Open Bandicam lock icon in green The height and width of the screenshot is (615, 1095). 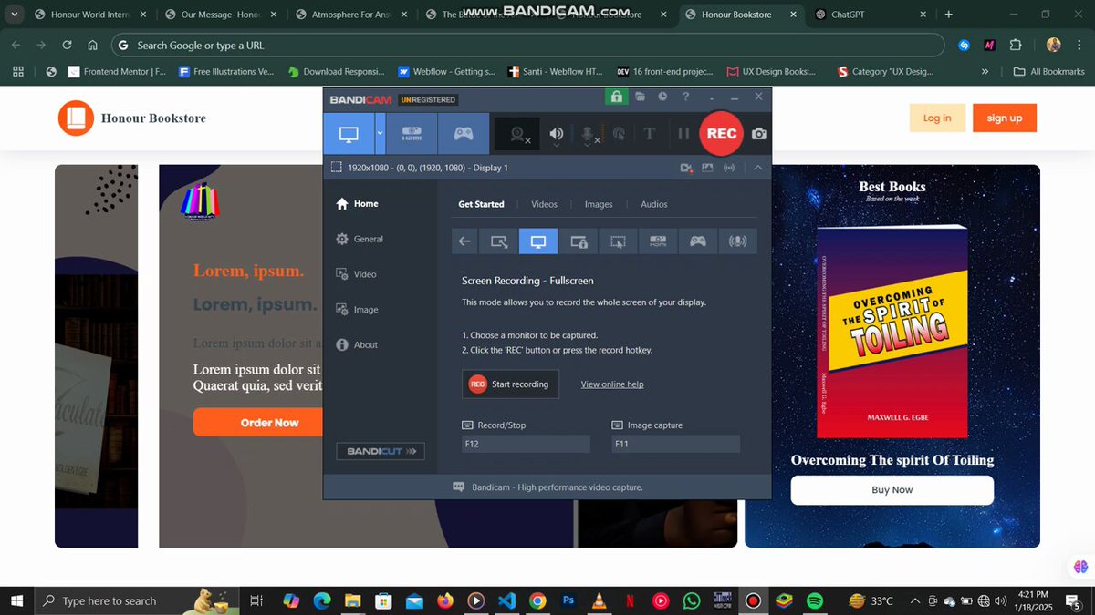[x=616, y=97]
